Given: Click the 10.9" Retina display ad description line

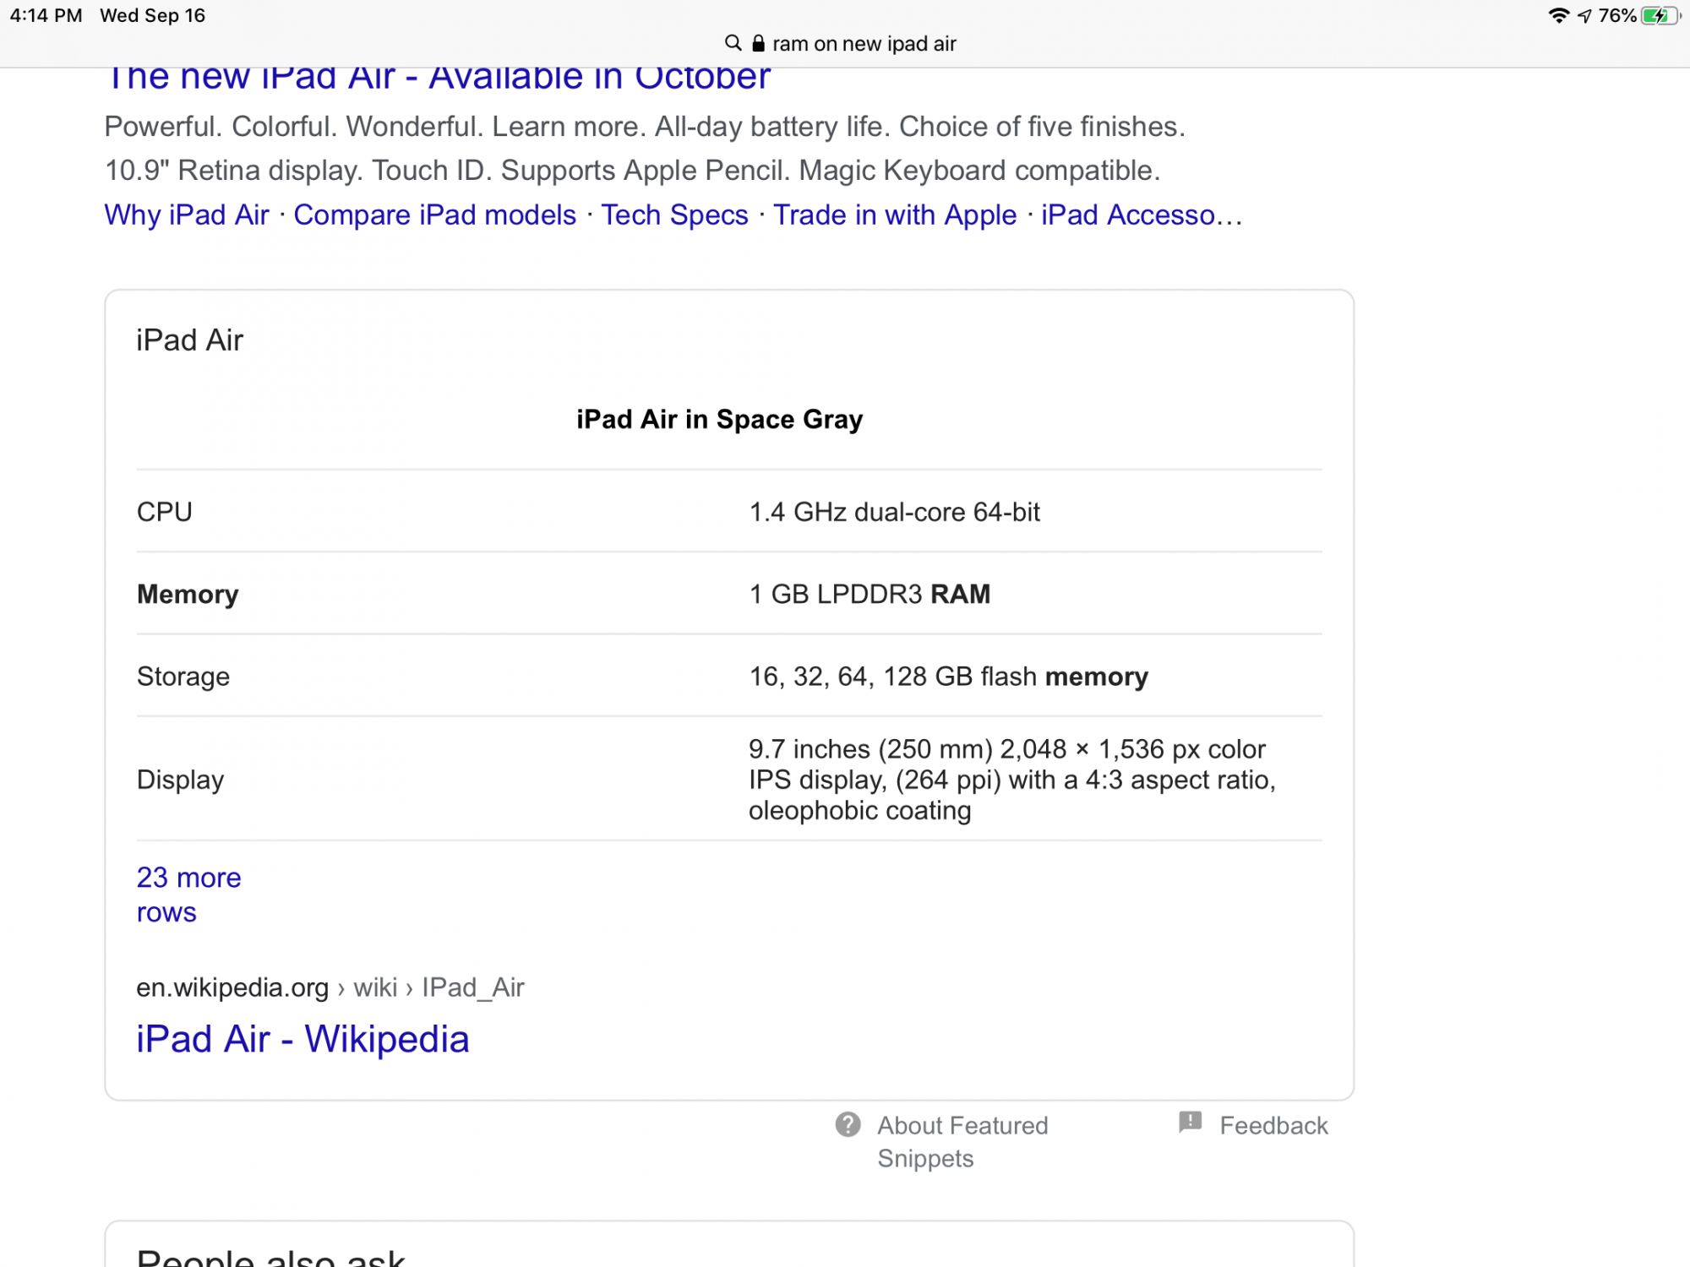Looking at the screenshot, I should pos(632,171).
